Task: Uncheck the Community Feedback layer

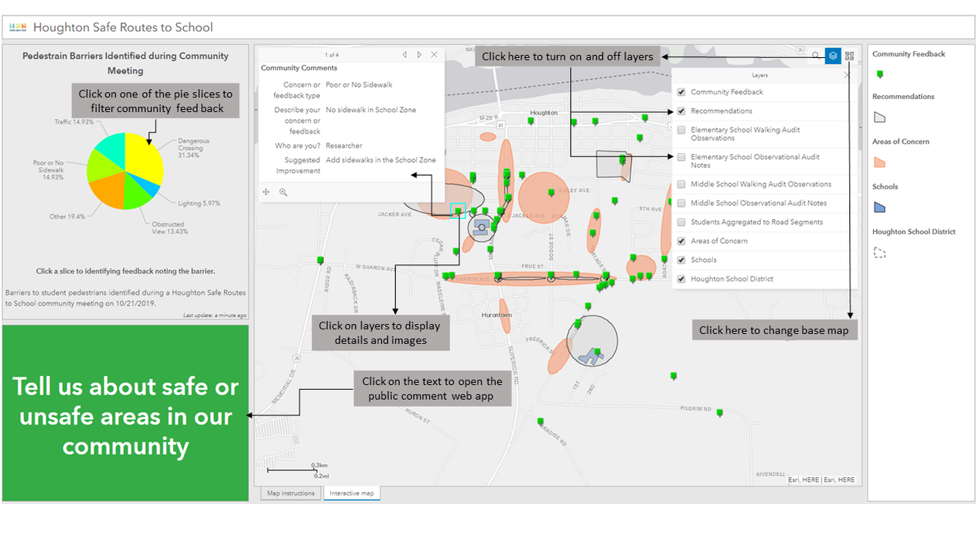Action: tap(681, 92)
